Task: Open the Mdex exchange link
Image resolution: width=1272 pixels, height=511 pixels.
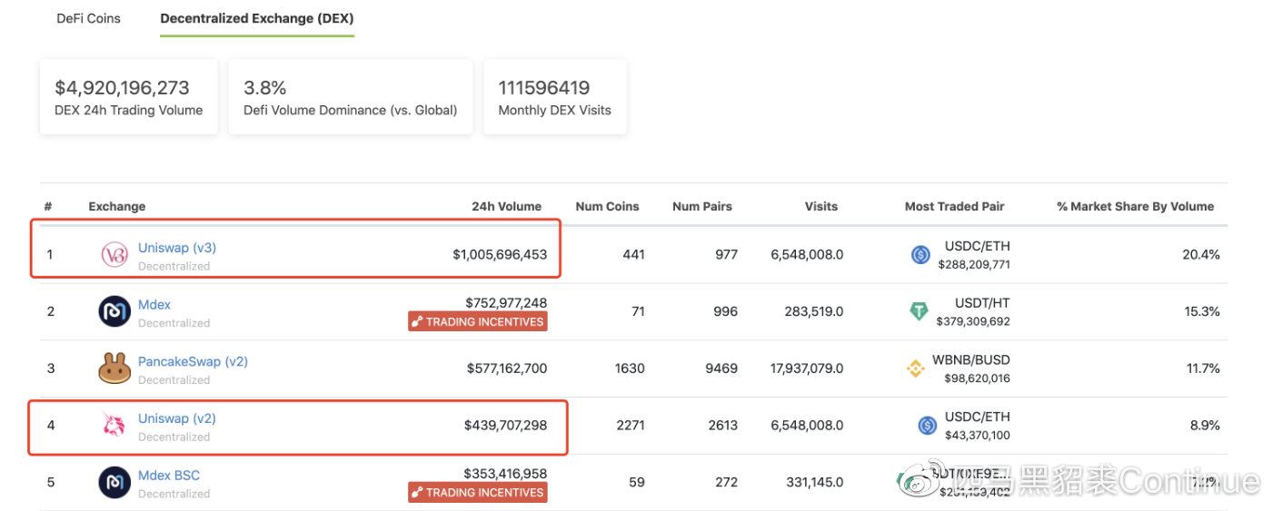Action: point(154,304)
